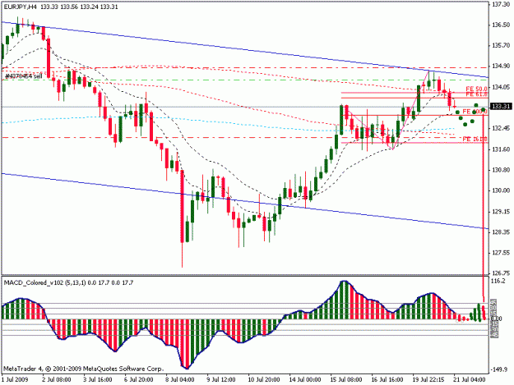Click the 134.05 price scale value
This screenshot has width=514, height=385.
click(501, 87)
